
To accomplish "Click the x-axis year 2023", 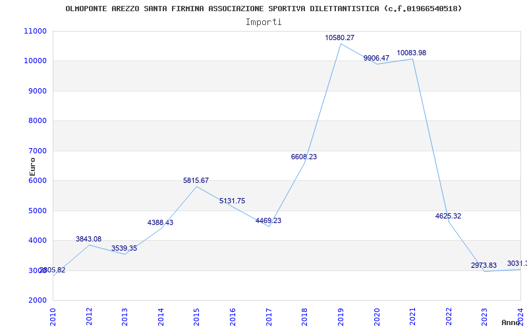I will (x=484, y=317).
